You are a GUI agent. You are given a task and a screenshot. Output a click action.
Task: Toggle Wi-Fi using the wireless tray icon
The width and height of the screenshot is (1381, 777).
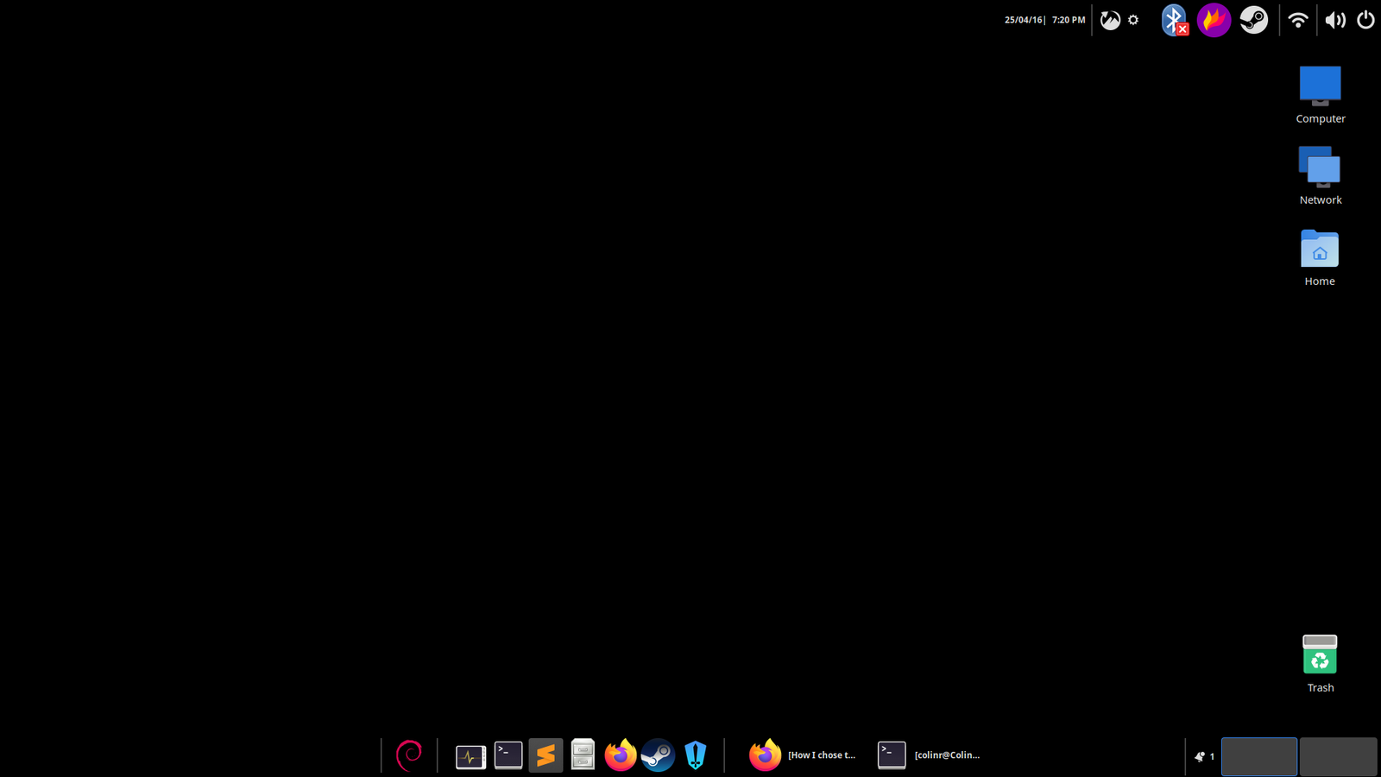tap(1298, 19)
